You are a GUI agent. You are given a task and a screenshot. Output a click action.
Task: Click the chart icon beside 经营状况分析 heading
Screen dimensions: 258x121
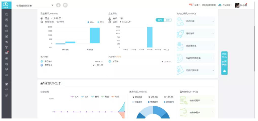click(x=42, y=83)
